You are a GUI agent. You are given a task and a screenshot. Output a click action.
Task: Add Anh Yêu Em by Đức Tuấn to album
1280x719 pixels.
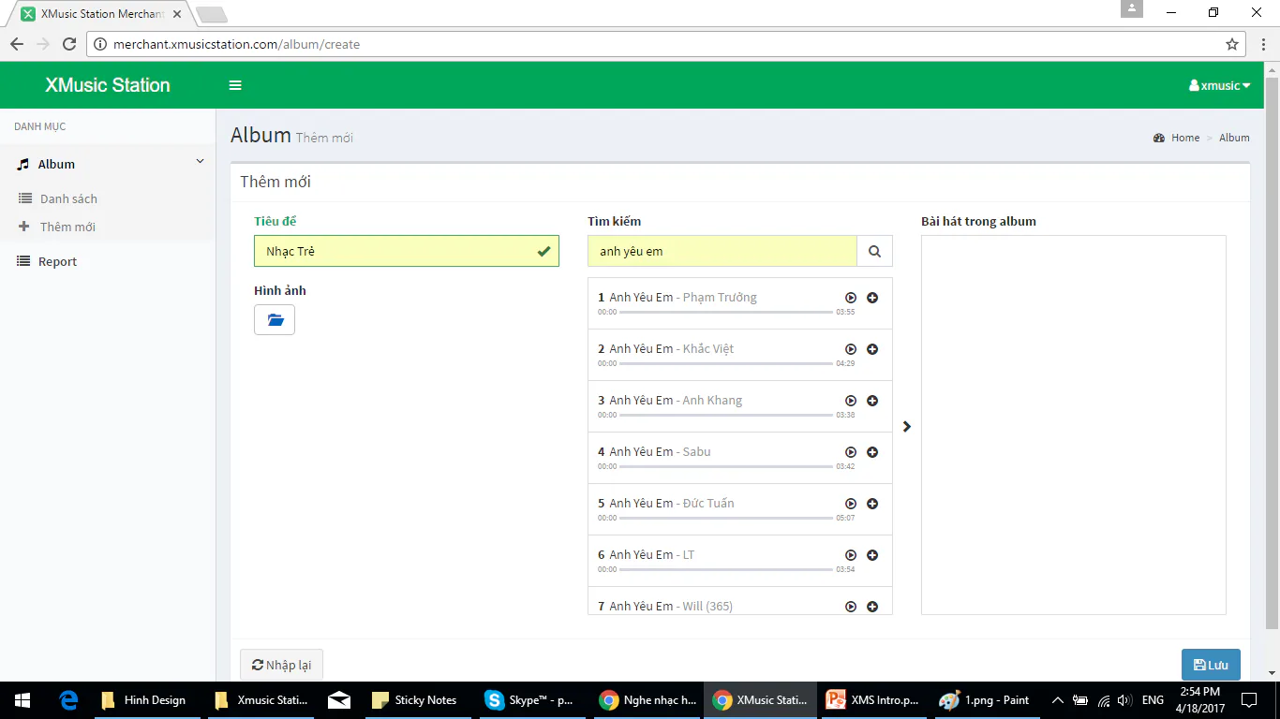[x=872, y=504]
